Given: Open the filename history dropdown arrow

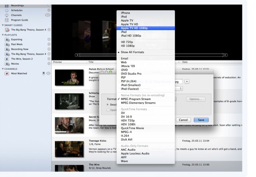Looking at the screenshot, I should (x=187, y=81).
